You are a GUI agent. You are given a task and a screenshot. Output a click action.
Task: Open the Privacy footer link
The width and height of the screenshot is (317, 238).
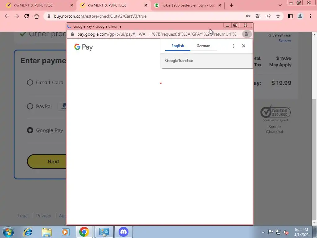coord(43,216)
